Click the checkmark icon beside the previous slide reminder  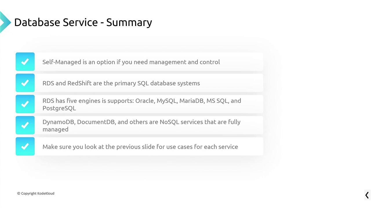tap(25, 146)
